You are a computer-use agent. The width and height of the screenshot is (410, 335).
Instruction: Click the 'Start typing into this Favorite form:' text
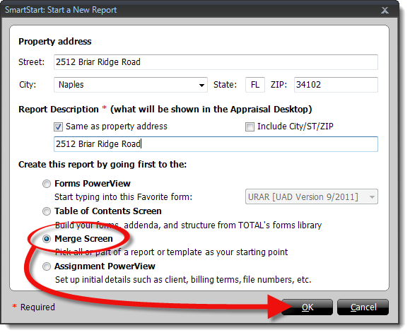123,197
